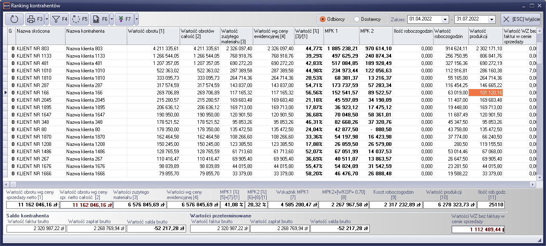Screen dimensions: 546x246
Task: Open the funnel filter F4 tool
Action: (59, 19)
